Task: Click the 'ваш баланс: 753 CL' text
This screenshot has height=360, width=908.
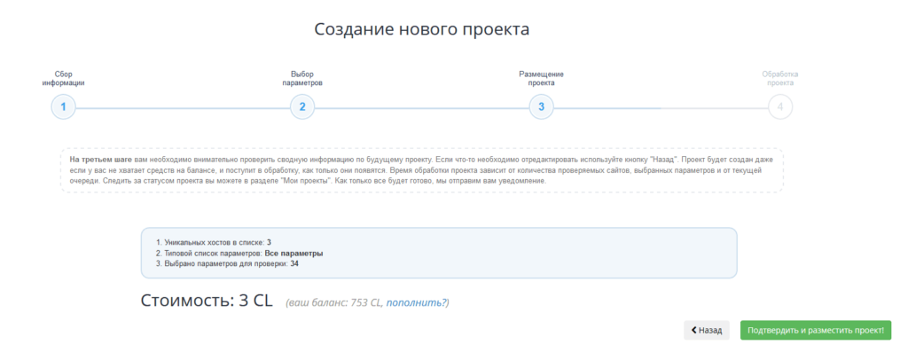Action: [335, 302]
